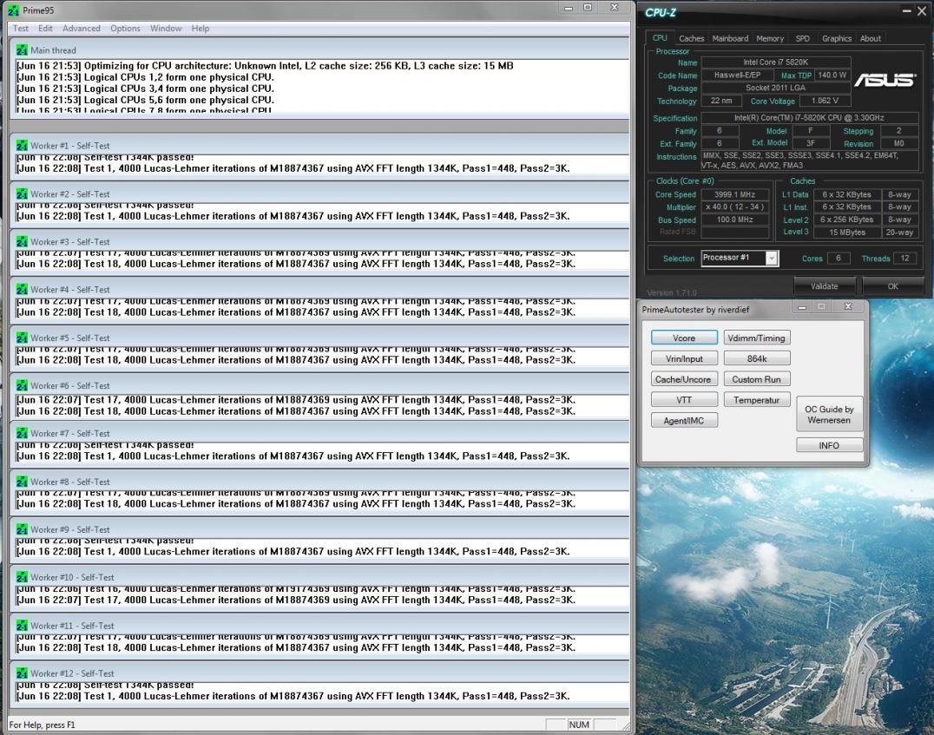Click the Worker #4 window icon

click(x=22, y=289)
